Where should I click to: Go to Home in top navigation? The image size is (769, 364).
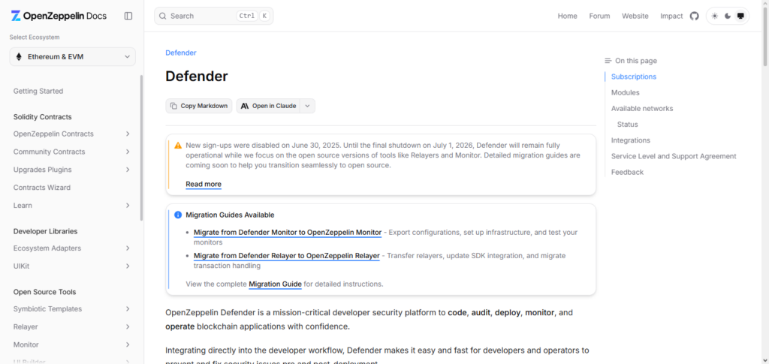(x=568, y=16)
